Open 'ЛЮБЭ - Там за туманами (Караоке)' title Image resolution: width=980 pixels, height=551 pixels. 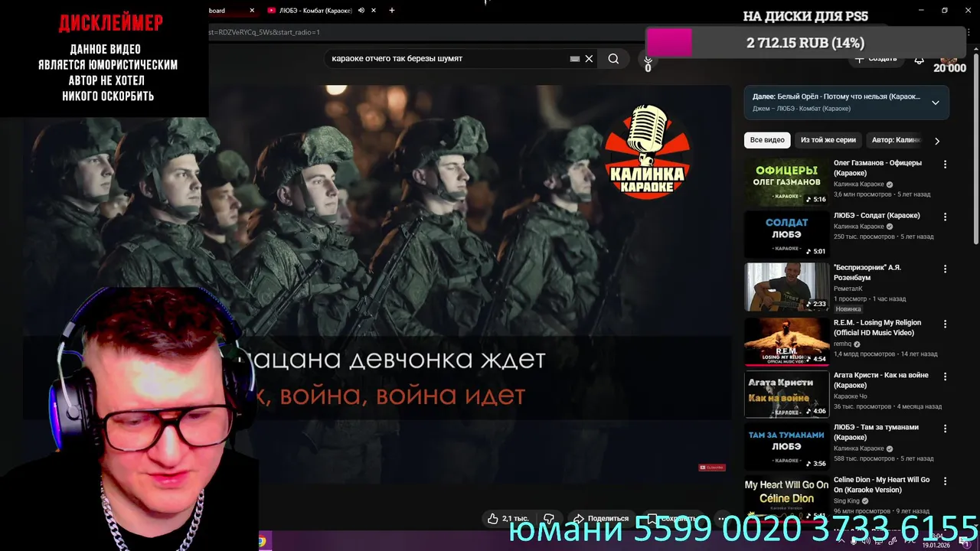(876, 432)
